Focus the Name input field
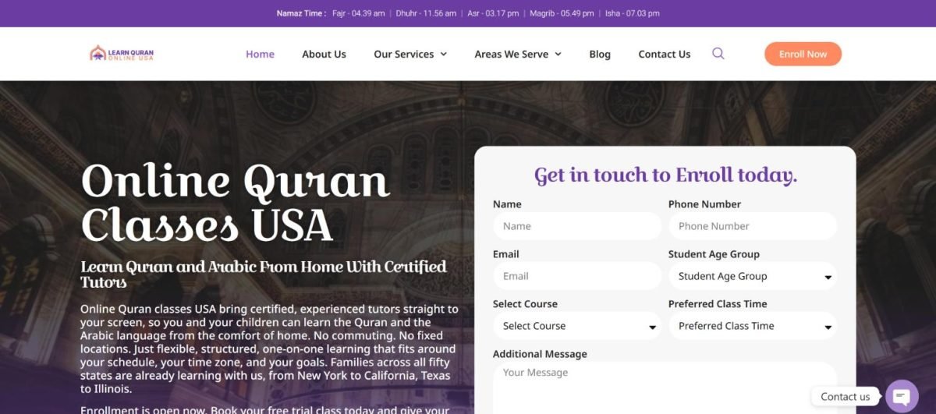Screen dimensions: 936x414 577,226
